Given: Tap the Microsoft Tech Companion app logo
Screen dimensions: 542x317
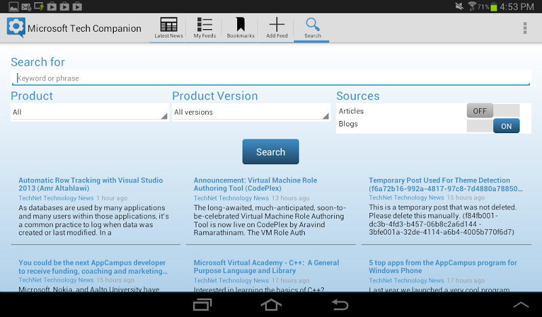Looking at the screenshot, I should click(x=16, y=27).
